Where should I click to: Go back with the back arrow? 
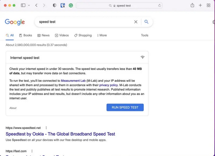pyautogui.click(x=36, y=5)
